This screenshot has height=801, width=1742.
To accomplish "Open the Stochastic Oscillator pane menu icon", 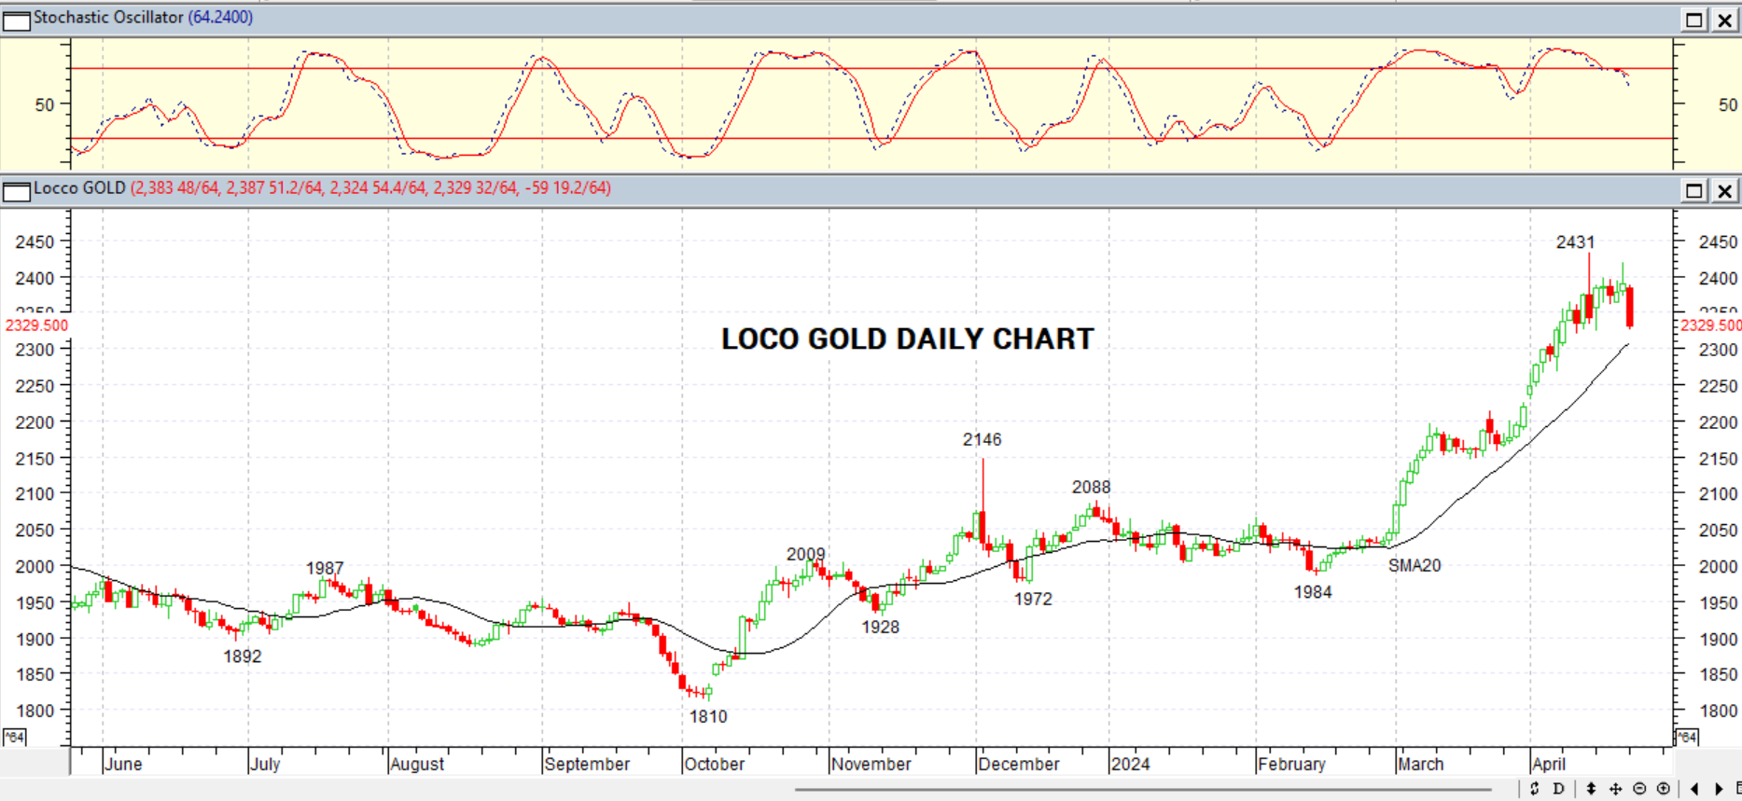I will pyautogui.click(x=17, y=20).
